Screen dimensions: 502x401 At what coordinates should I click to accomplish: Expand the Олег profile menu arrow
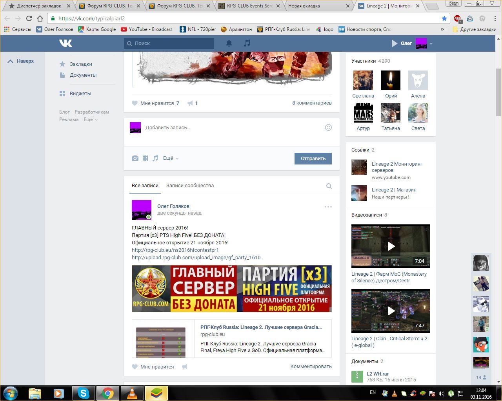click(431, 43)
